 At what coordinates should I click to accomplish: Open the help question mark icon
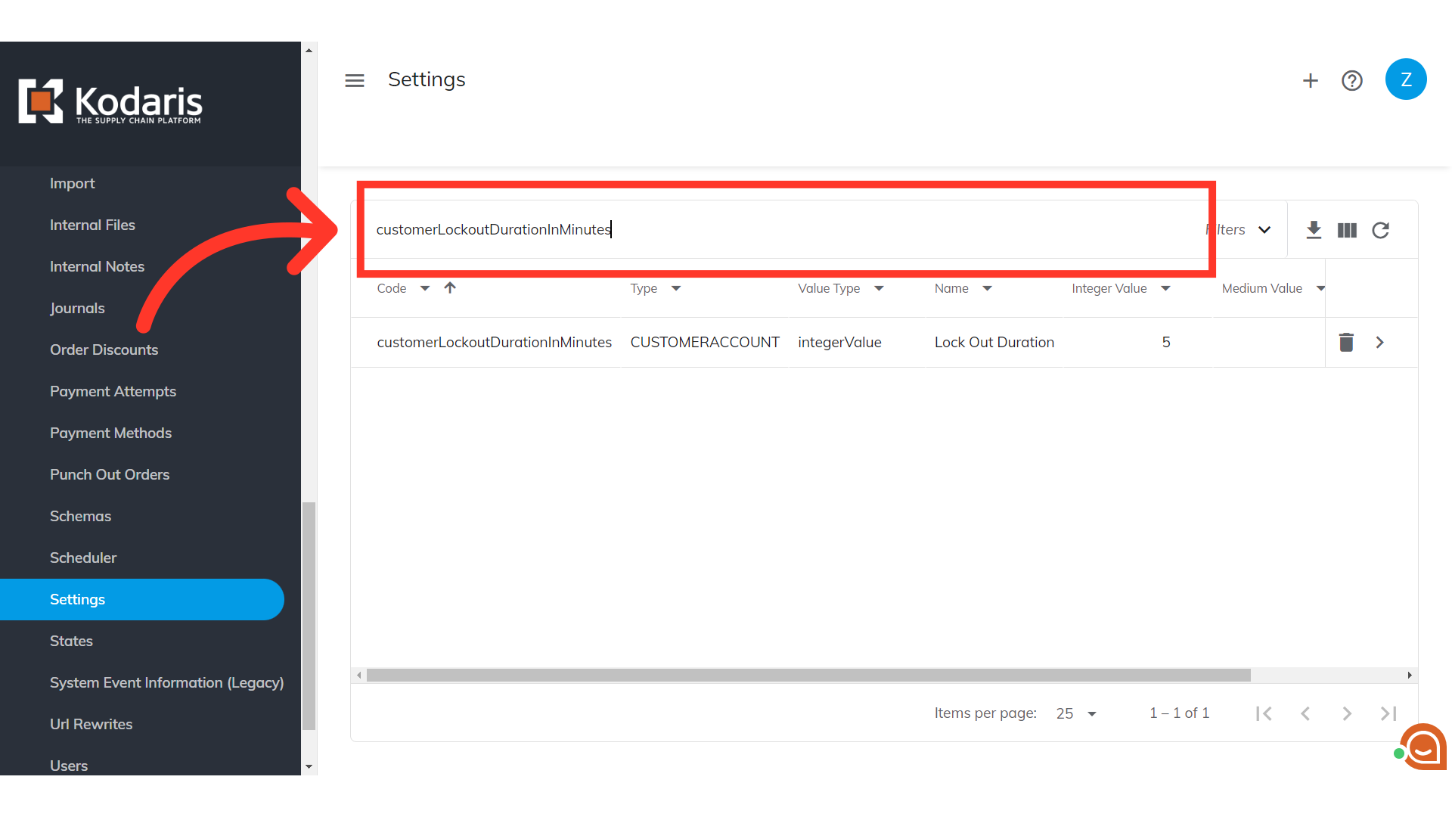pyautogui.click(x=1352, y=80)
